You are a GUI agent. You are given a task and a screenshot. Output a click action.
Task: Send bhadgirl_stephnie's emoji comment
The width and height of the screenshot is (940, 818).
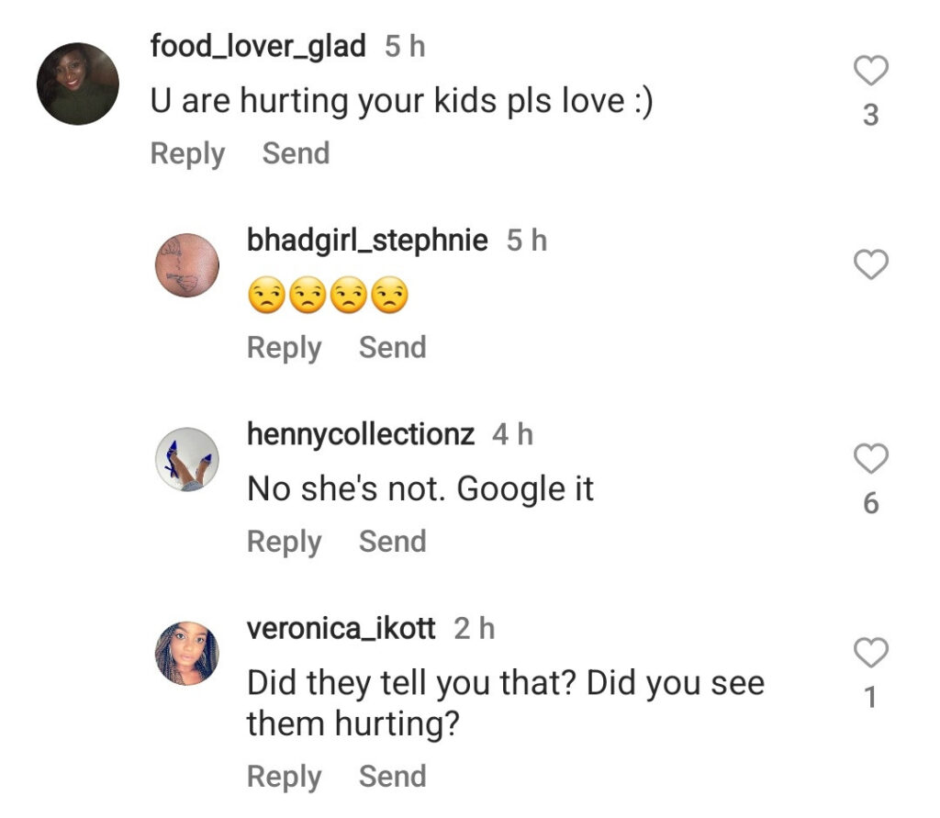[x=392, y=348]
